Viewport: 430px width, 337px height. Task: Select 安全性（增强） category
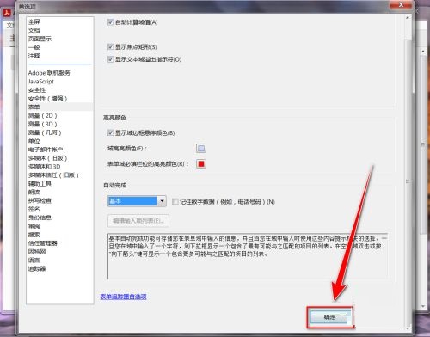coord(47,99)
